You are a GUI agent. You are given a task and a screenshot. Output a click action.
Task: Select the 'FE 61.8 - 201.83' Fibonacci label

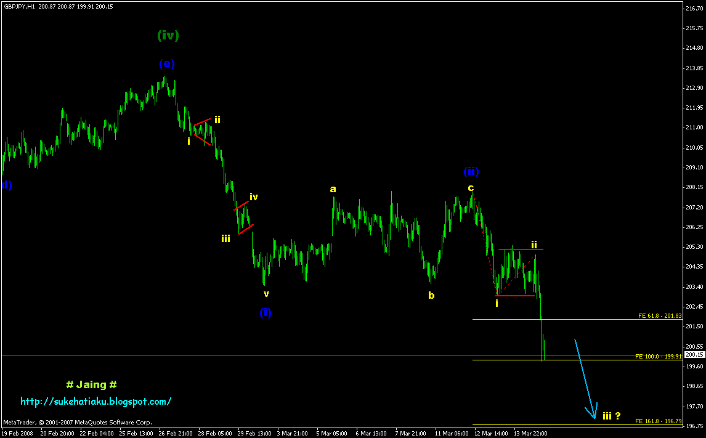point(660,316)
